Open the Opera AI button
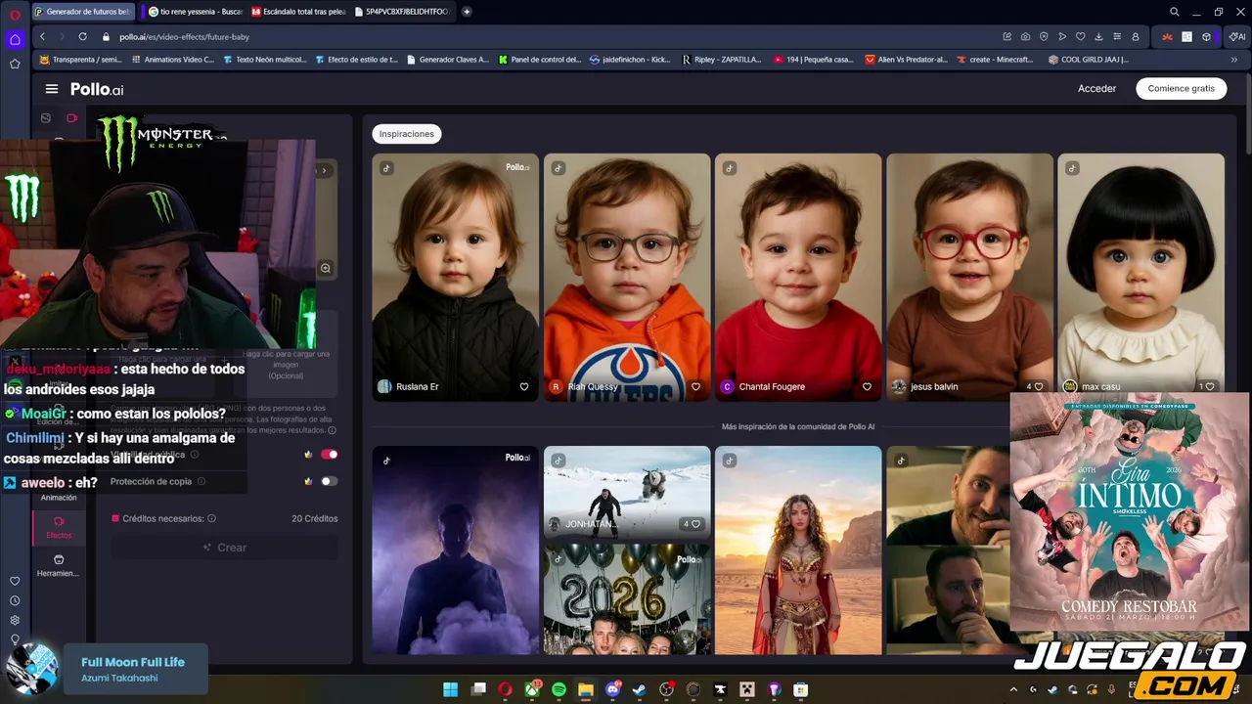 1237,36
